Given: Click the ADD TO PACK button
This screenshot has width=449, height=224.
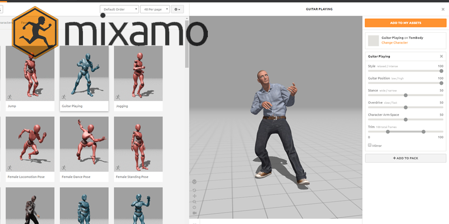Looking at the screenshot, I should click(x=406, y=158).
